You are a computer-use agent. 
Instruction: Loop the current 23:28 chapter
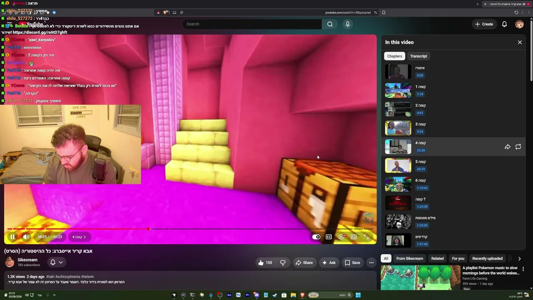pos(518,147)
